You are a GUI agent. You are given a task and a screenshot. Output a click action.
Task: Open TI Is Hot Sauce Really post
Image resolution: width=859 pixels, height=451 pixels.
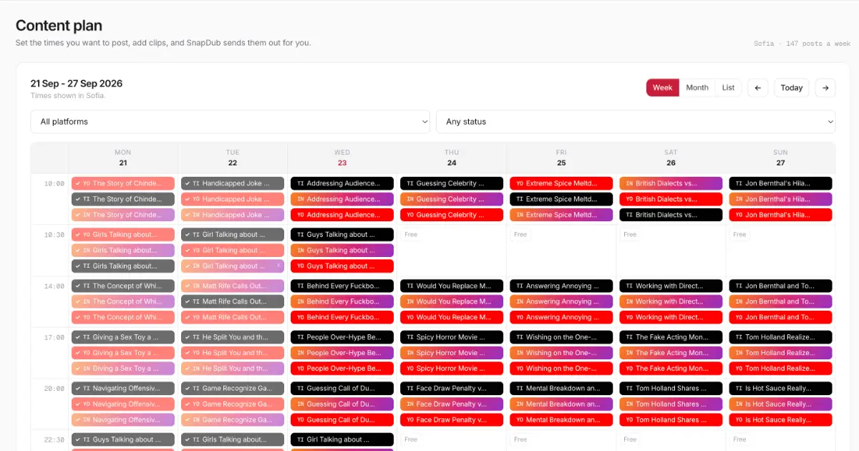point(781,389)
